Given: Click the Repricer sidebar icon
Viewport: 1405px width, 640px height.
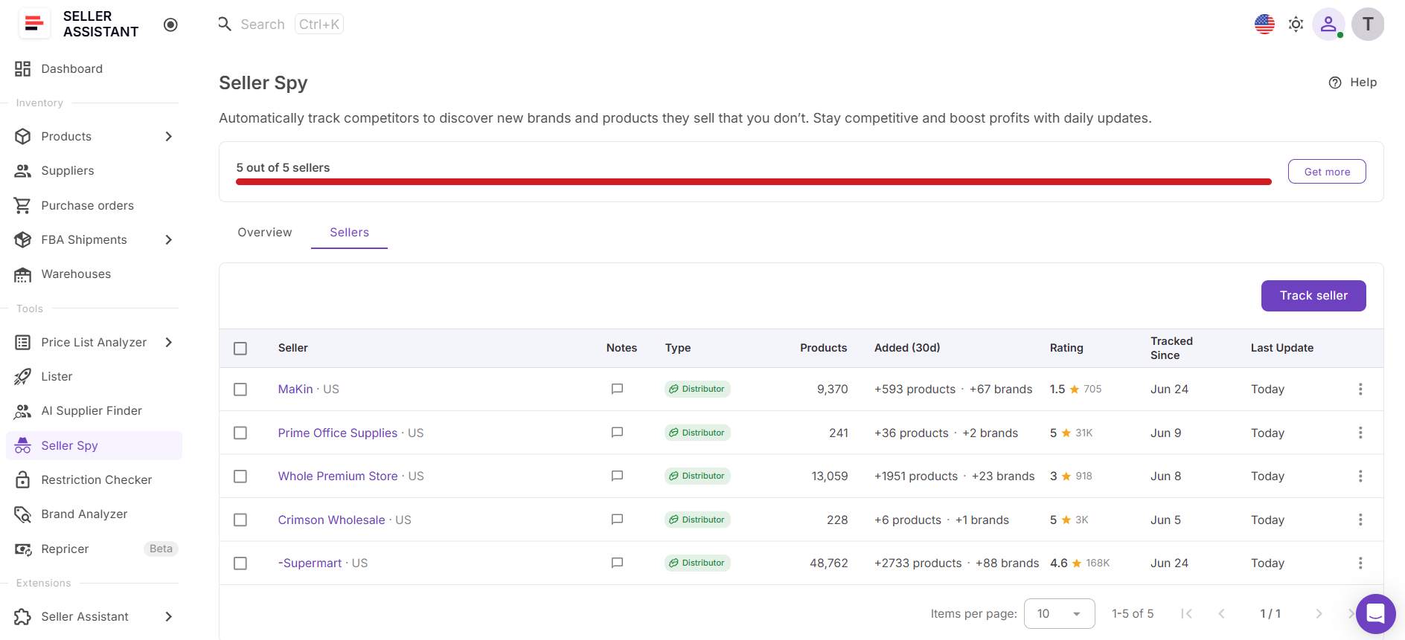Looking at the screenshot, I should tap(23, 549).
